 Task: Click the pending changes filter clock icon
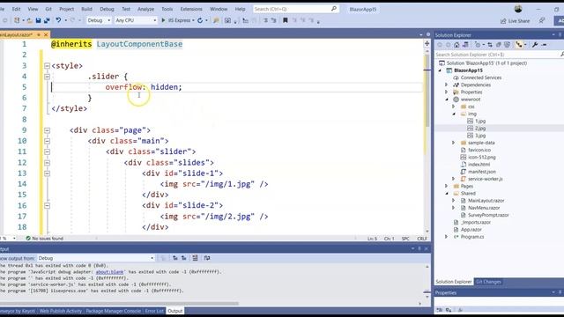478,45
